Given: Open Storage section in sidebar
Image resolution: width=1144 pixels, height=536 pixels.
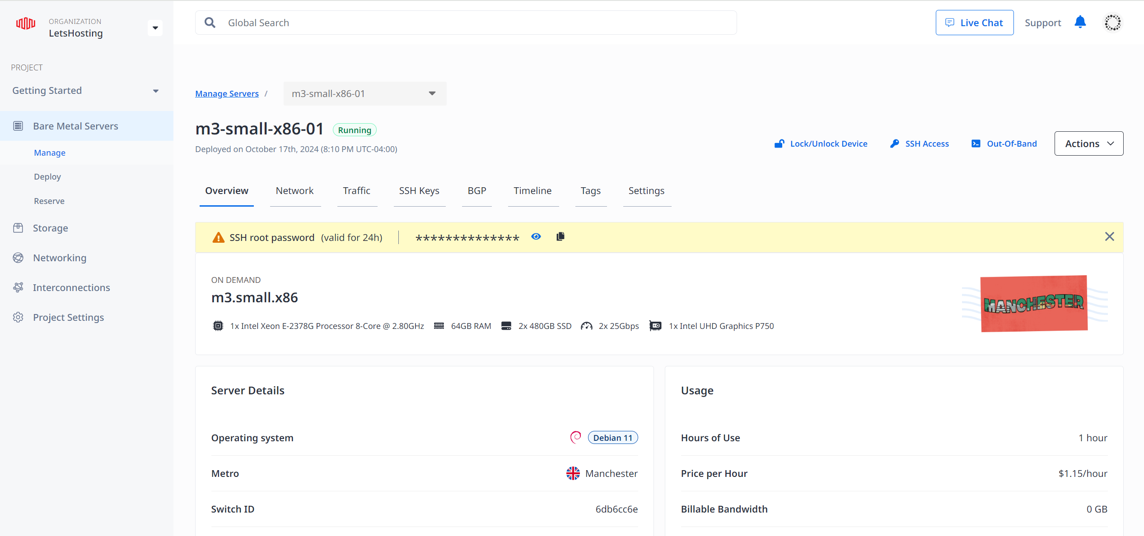Looking at the screenshot, I should [x=87, y=228].
